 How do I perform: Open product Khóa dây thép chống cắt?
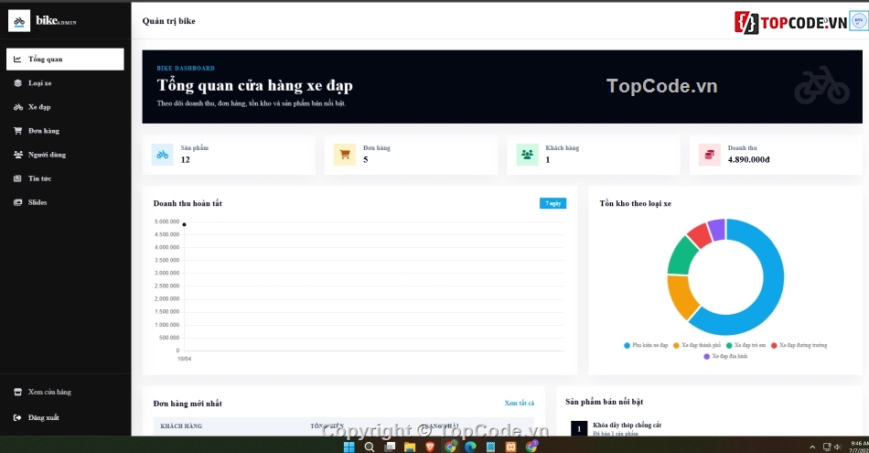(627, 426)
